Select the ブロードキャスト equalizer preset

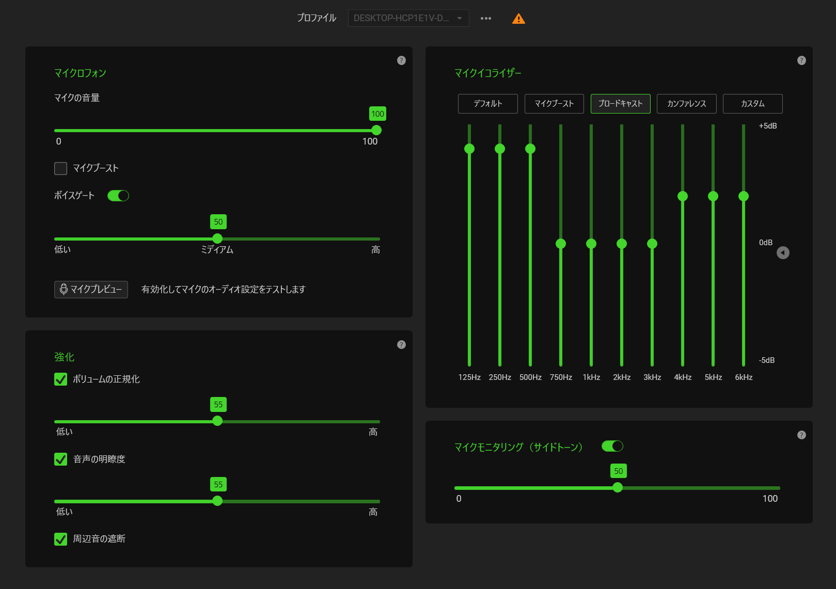[620, 103]
